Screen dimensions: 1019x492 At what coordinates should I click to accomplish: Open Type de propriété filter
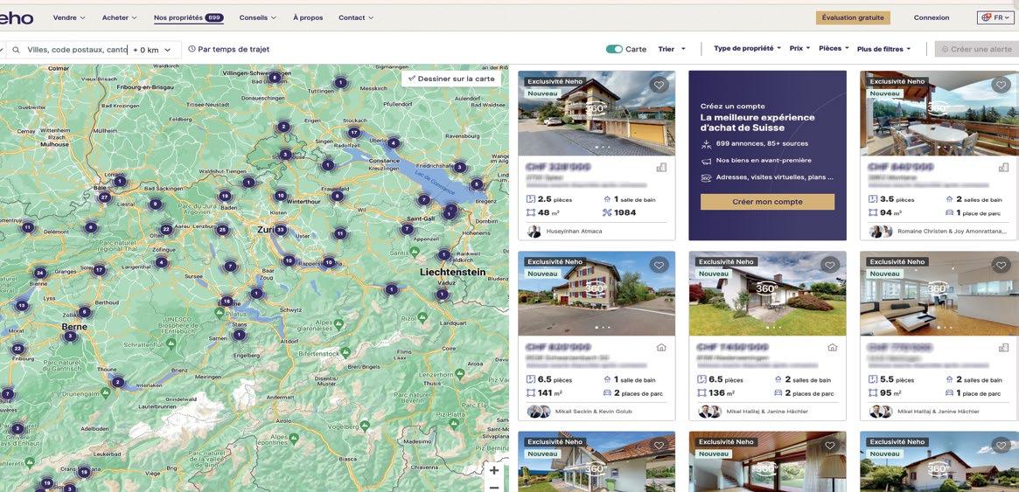747,48
